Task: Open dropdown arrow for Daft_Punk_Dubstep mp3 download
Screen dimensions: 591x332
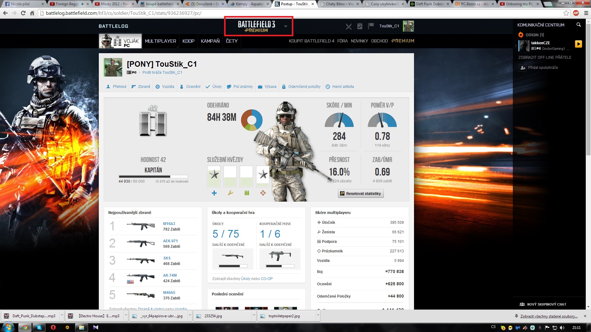Action: [x=62, y=316]
